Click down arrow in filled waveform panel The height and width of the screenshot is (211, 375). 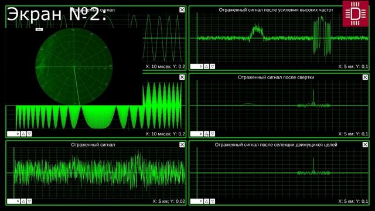(29, 134)
